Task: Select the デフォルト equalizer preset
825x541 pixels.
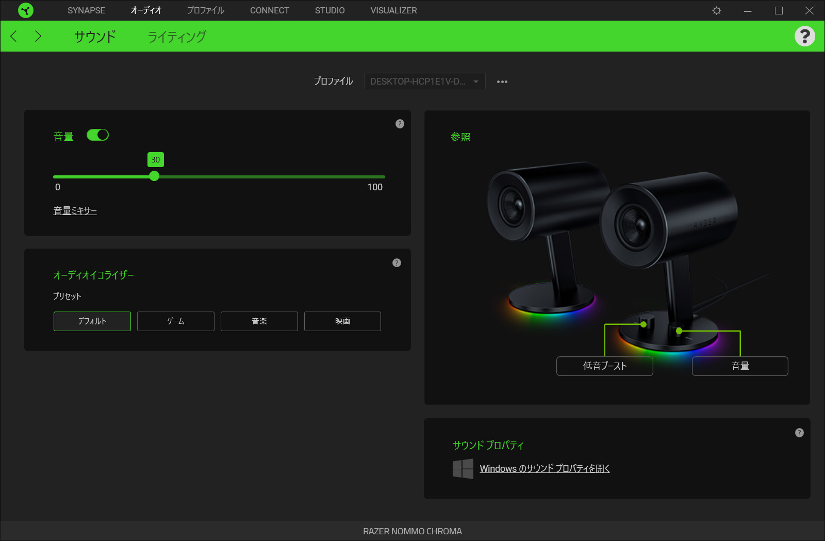Action: click(92, 321)
